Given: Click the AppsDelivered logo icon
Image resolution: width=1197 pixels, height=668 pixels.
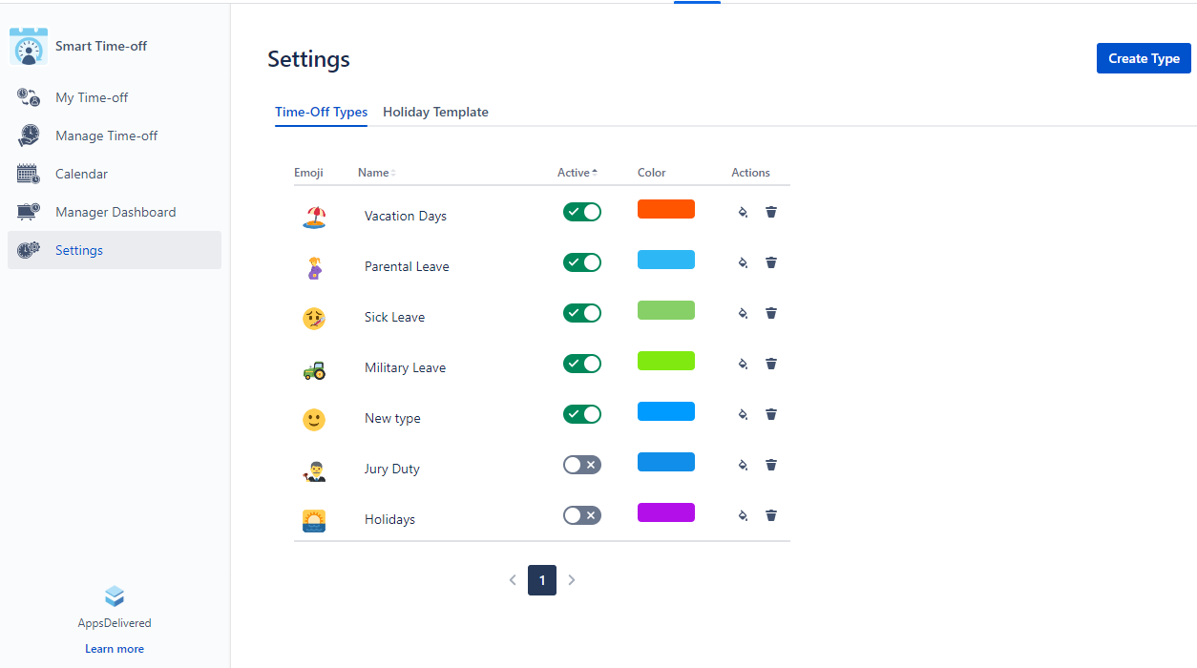Looking at the screenshot, I should pos(115,597).
